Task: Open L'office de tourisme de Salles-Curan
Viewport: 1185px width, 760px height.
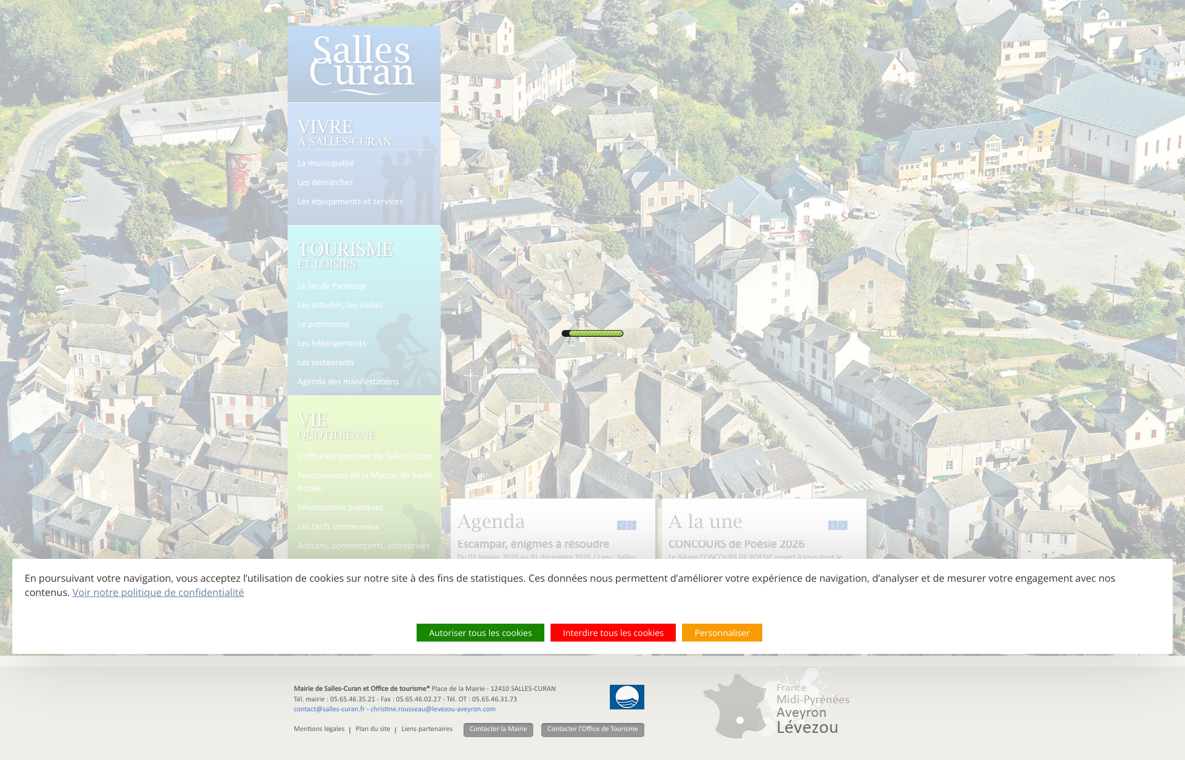Action: (x=364, y=456)
